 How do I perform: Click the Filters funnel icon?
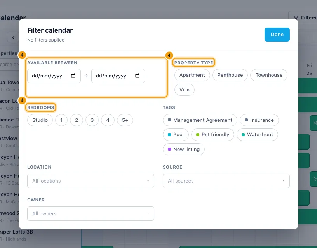(296, 18)
